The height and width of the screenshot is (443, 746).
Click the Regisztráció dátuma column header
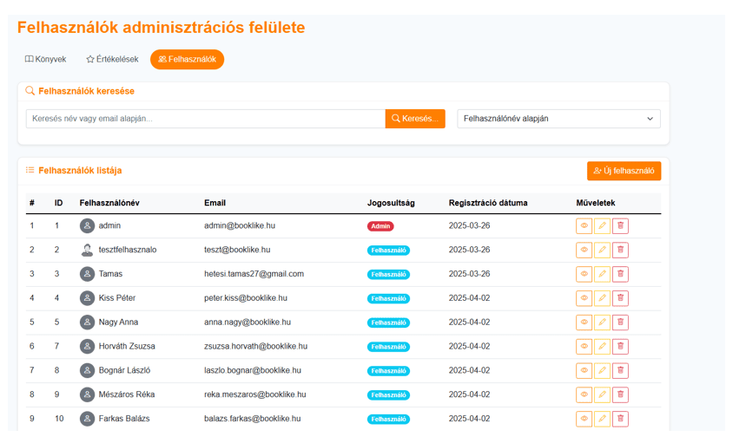tap(487, 203)
